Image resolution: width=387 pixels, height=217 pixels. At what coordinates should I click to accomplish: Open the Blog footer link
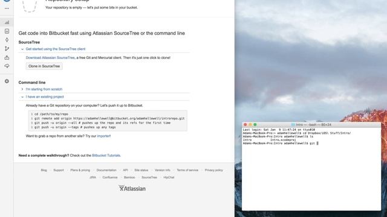[44, 170]
